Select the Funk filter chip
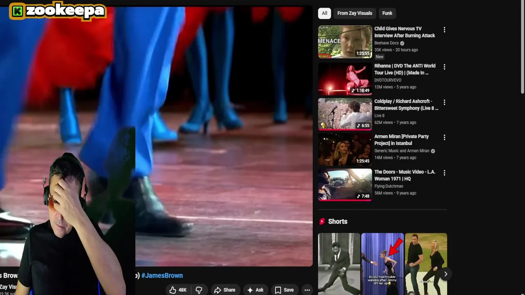The image size is (525, 295). [387, 13]
